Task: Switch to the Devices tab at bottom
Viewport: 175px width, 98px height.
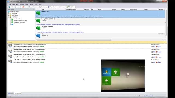Action: pos(18,94)
